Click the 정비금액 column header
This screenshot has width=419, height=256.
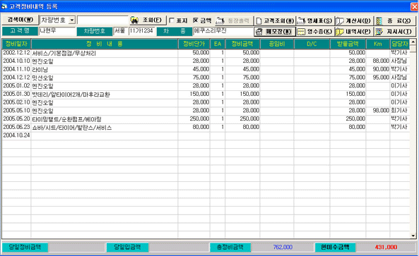coord(242,44)
